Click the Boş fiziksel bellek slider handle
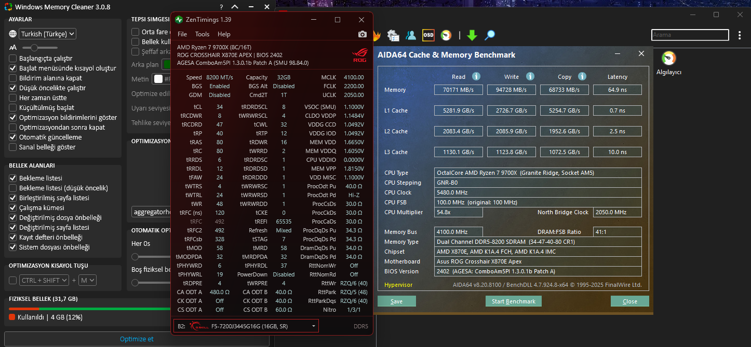Image resolution: width=751 pixels, height=347 pixels. (x=135, y=283)
